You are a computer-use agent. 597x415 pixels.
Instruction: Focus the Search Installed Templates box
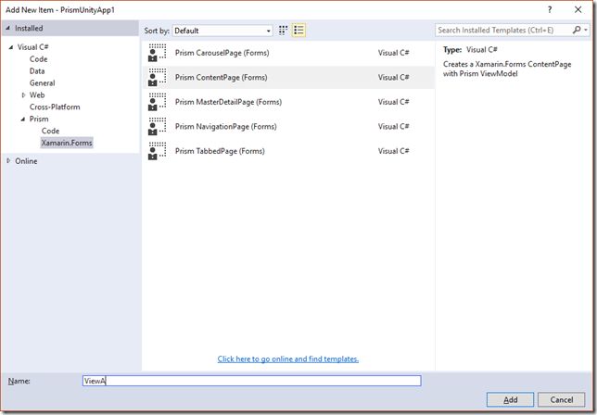point(503,30)
